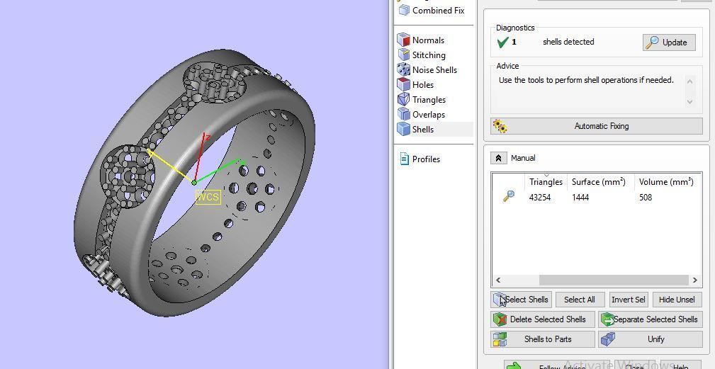715x369 pixels.
Task: Activate Select Shells tool
Action: pos(522,300)
